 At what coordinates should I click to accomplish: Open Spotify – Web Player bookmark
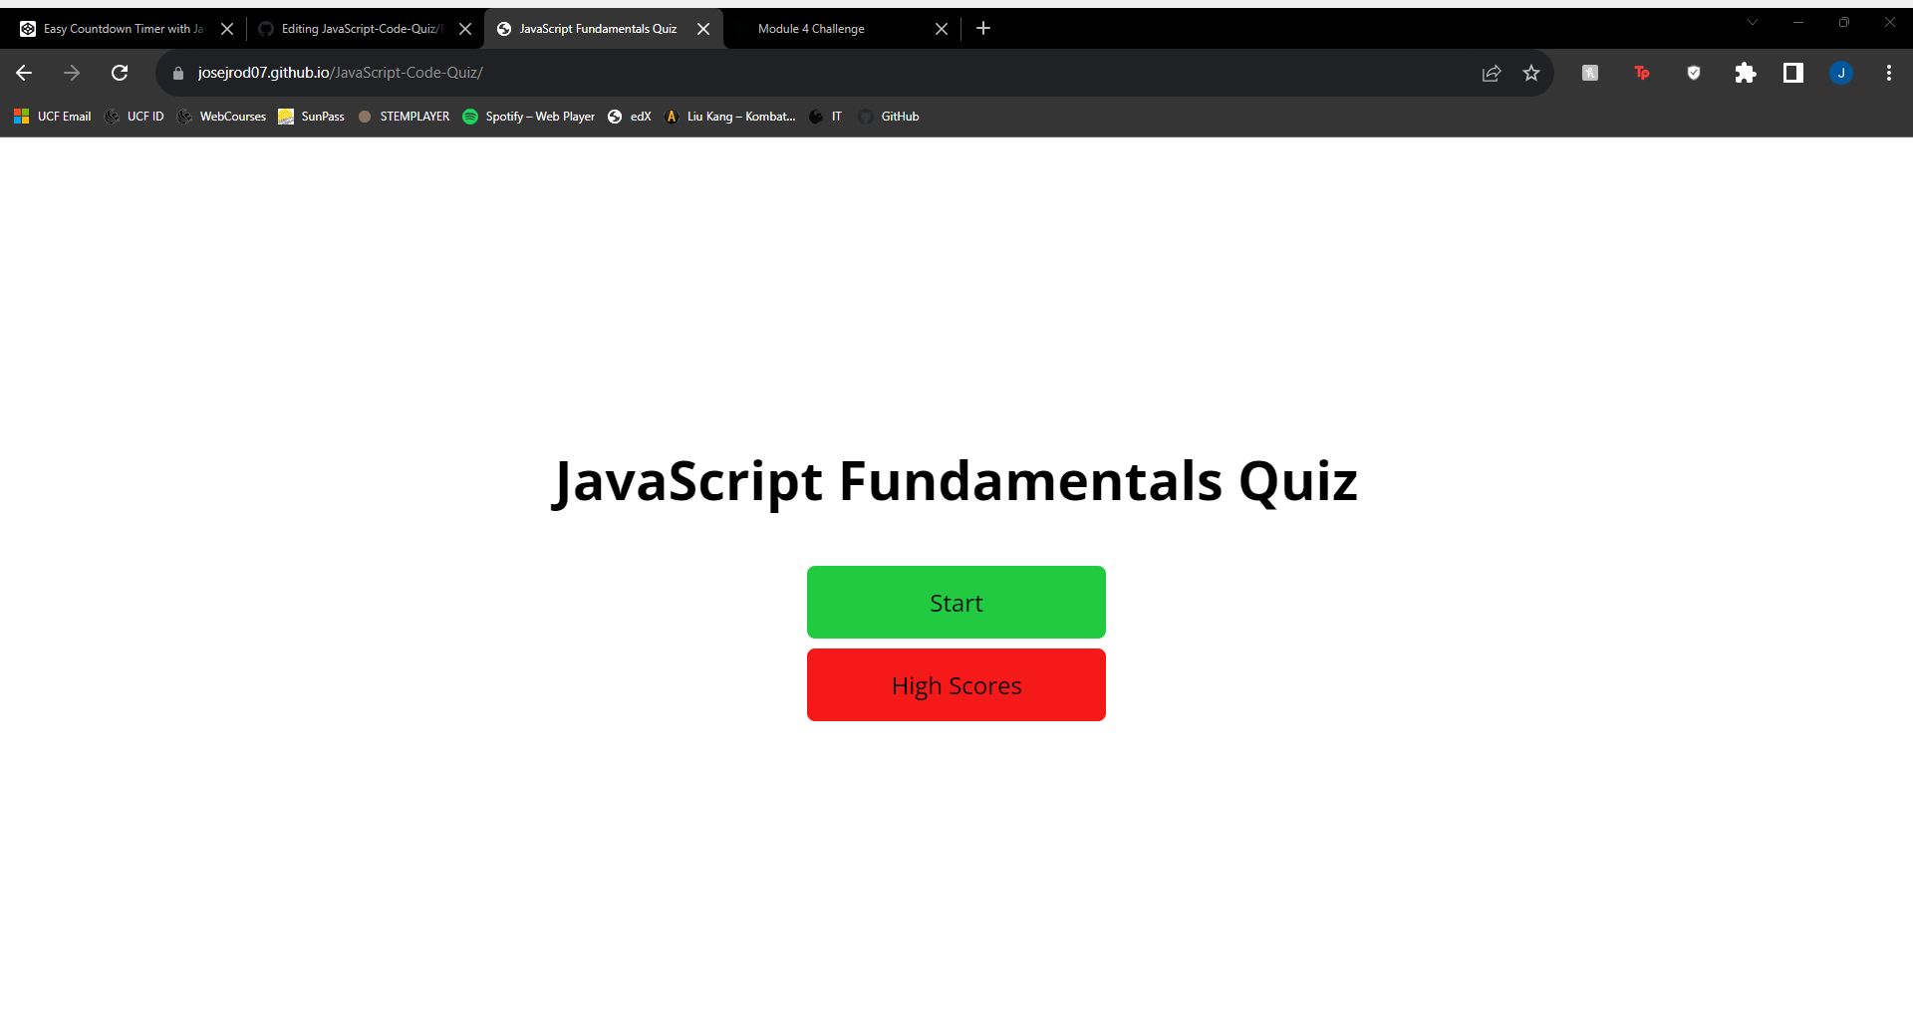(x=529, y=117)
